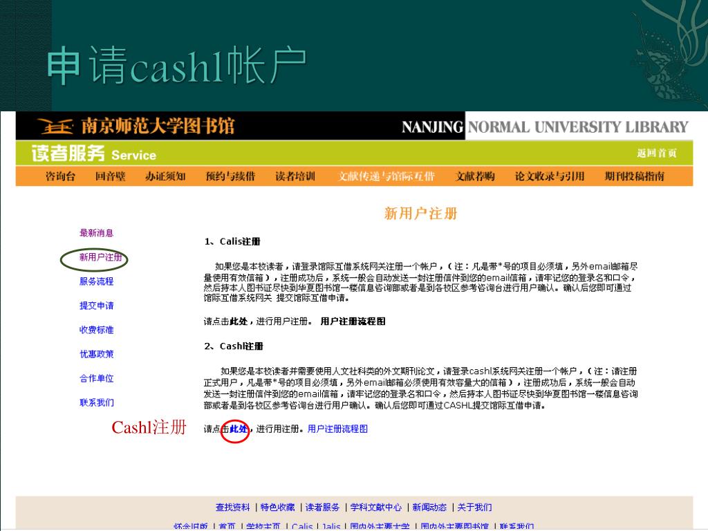The image size is (708, 531).
Task: Open the 读者培训 menu item
Action: coord(295,176)
